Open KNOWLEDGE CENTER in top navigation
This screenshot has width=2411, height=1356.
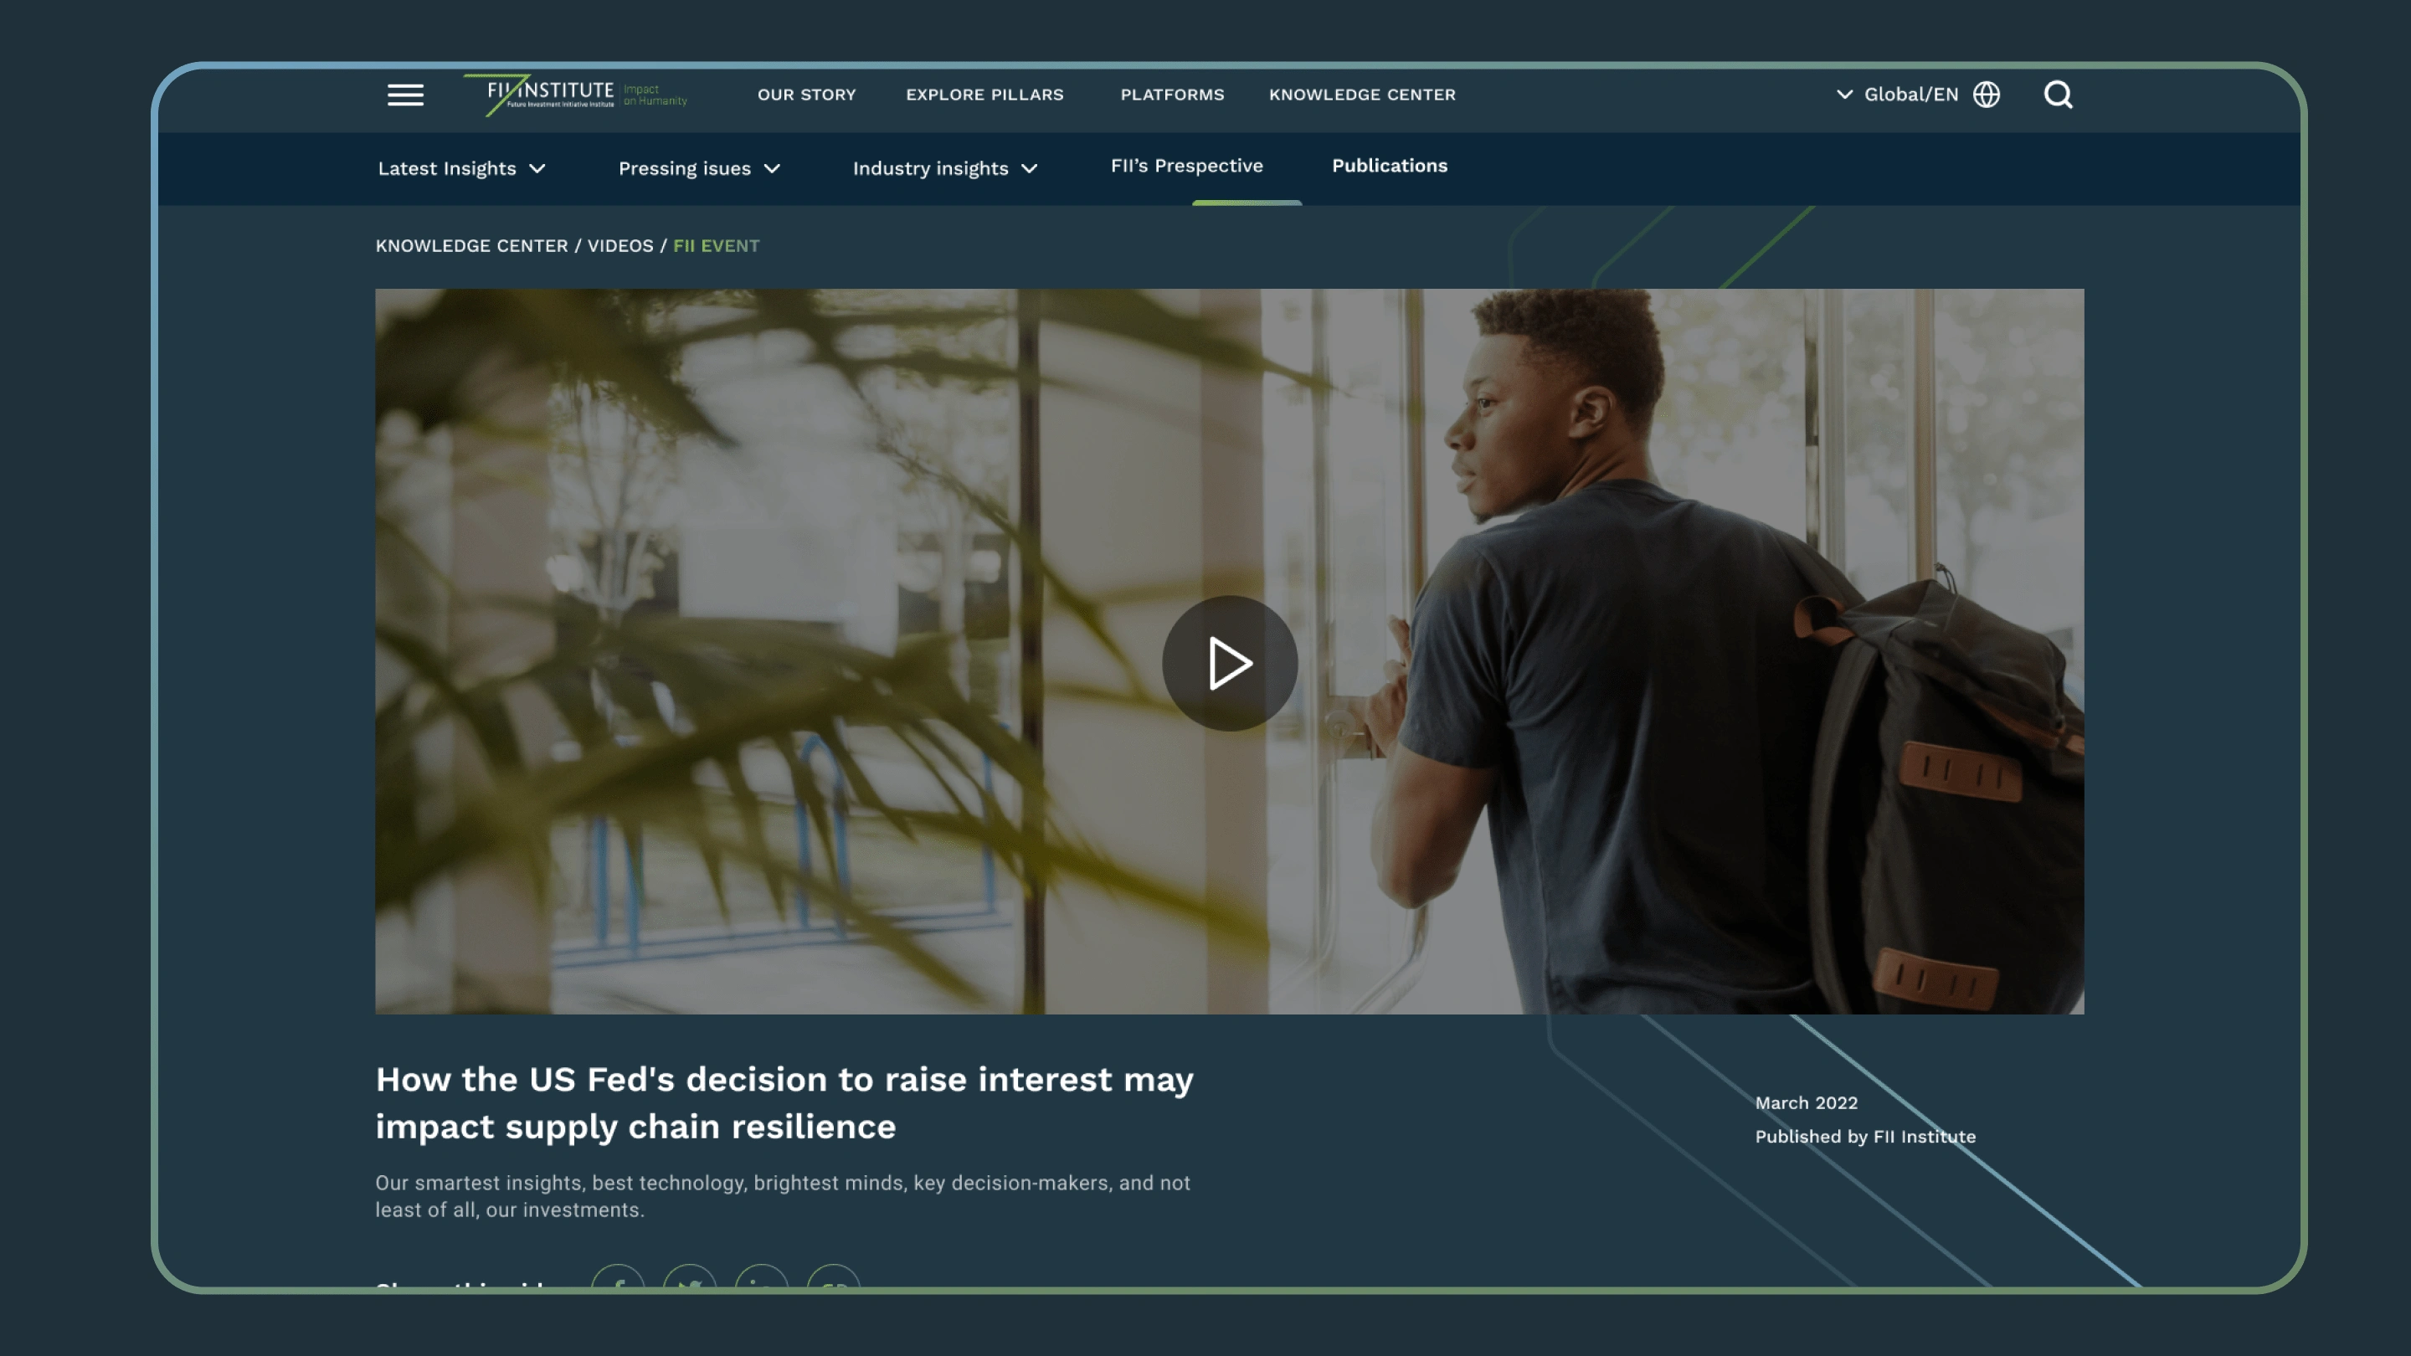[1362, 95]
